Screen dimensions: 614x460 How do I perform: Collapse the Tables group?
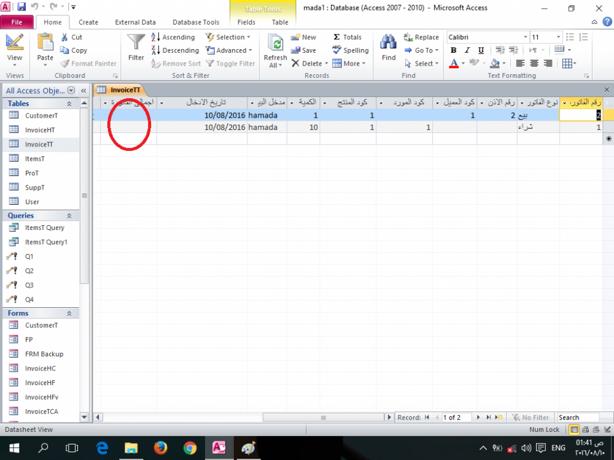(x=69, y=104)
